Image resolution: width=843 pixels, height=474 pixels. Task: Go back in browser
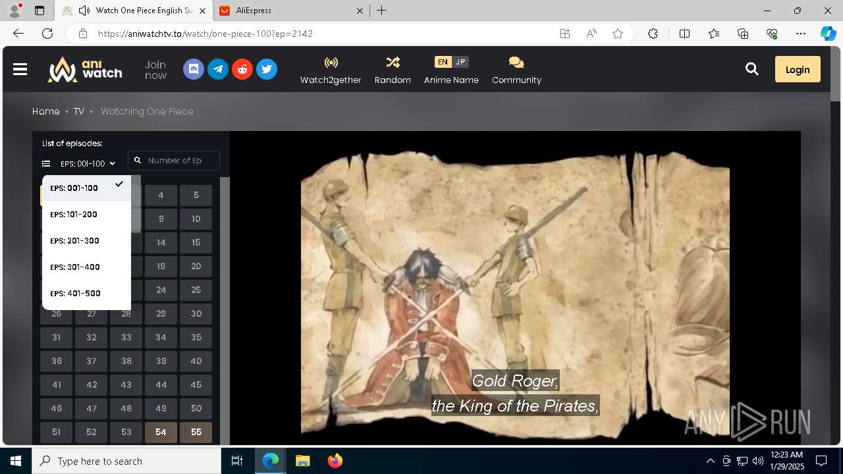point(18,34)
